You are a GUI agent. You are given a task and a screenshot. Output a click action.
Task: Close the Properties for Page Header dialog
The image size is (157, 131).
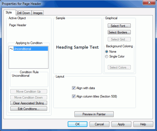pos(149,2)
